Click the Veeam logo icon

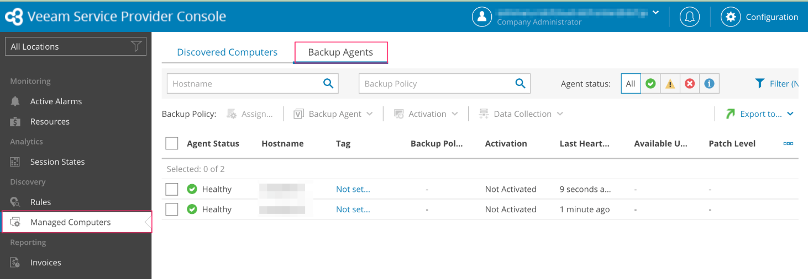click(x=14, y=17)
